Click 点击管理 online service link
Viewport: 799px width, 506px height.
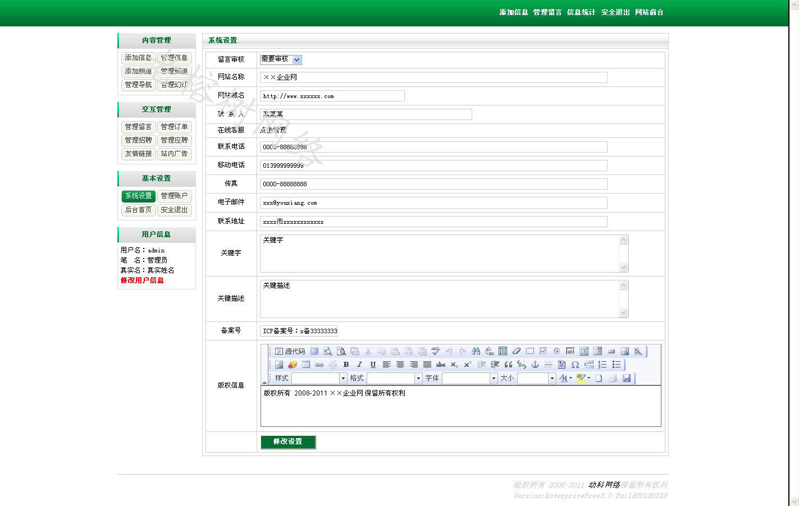(x=273, y=130)
